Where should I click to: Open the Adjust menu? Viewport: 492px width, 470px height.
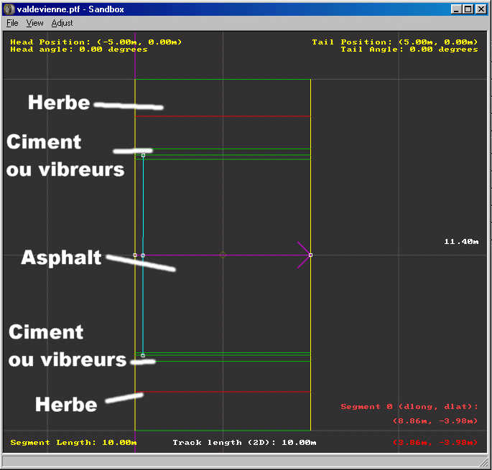click(62, 23)
